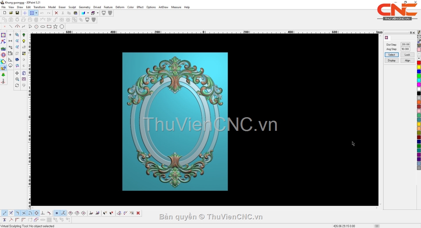Click the Save floppy disk icon

tap(17, 13)
